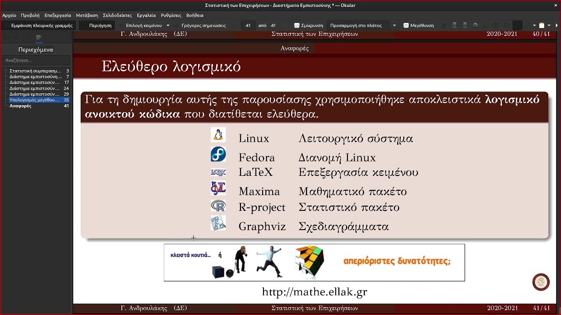Click the R-project logo icon

(x=218, y=206)
